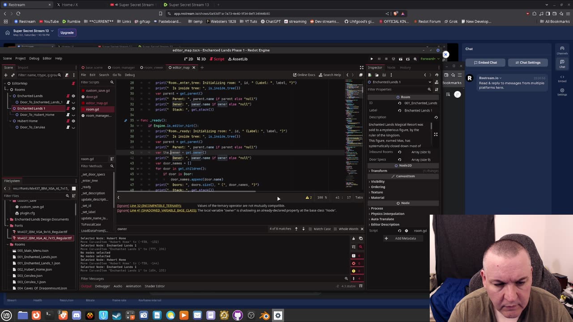Run the project with play button
Image resolution: width=573 pixels, height=322 pixels.
372,59
